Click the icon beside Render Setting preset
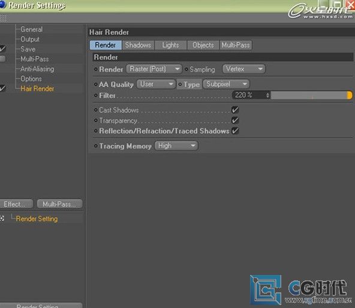Viewport: 355px width, 308px height. point(2,219)
